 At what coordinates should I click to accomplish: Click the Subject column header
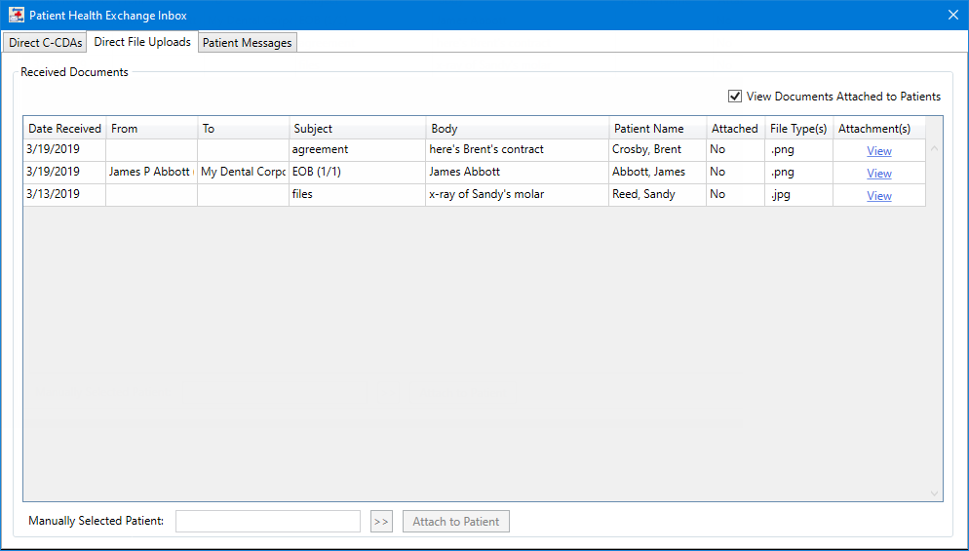313,129
